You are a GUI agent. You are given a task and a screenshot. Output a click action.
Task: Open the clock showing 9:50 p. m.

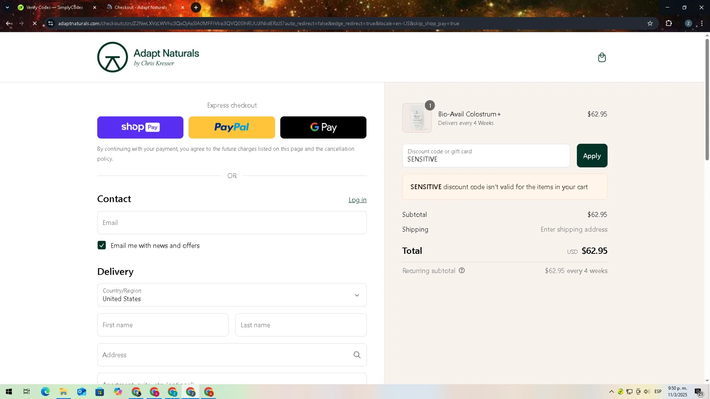677,391
